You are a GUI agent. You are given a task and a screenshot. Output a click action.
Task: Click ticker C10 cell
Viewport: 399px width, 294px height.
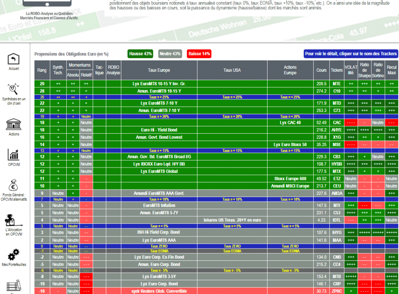(337, 91)
